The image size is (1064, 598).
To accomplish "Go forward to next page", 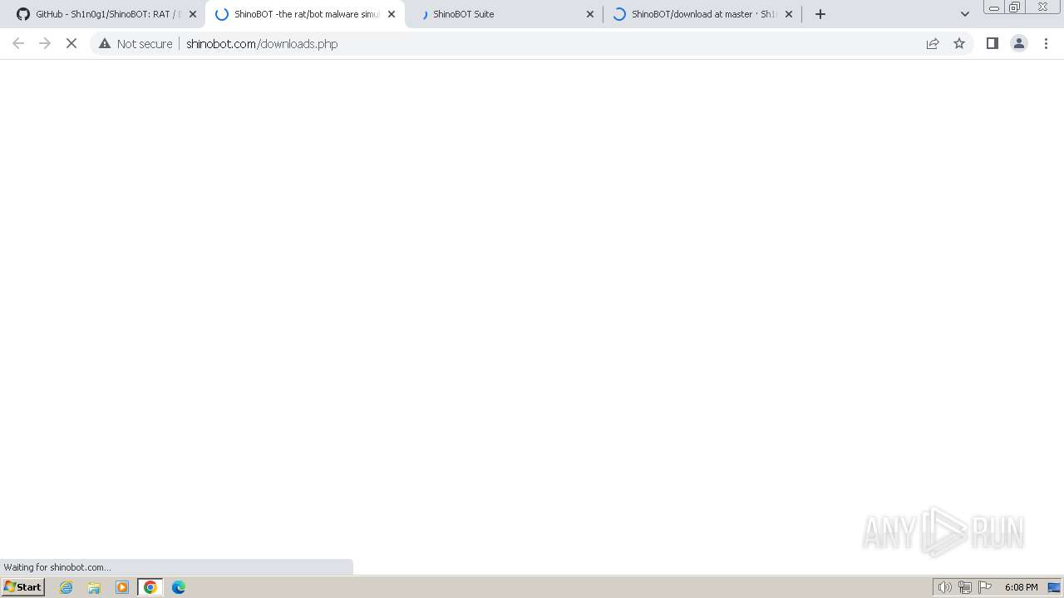I will 45,43.
